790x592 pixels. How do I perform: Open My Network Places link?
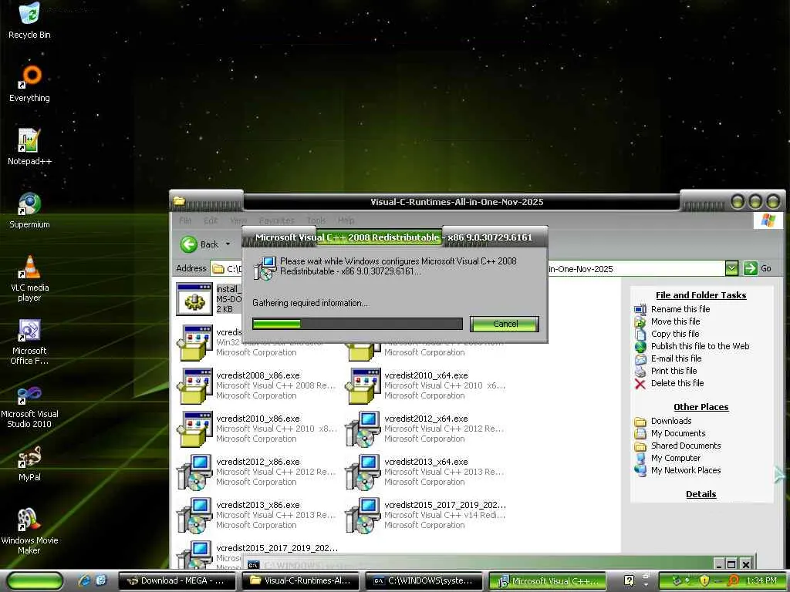[686, 470]
